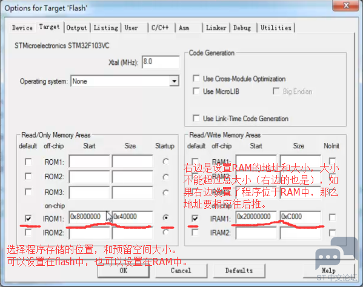363x287 pixels.
Task: Click the IROM1 Start address field
Action: pyautogui.click(x=89, y=217)
